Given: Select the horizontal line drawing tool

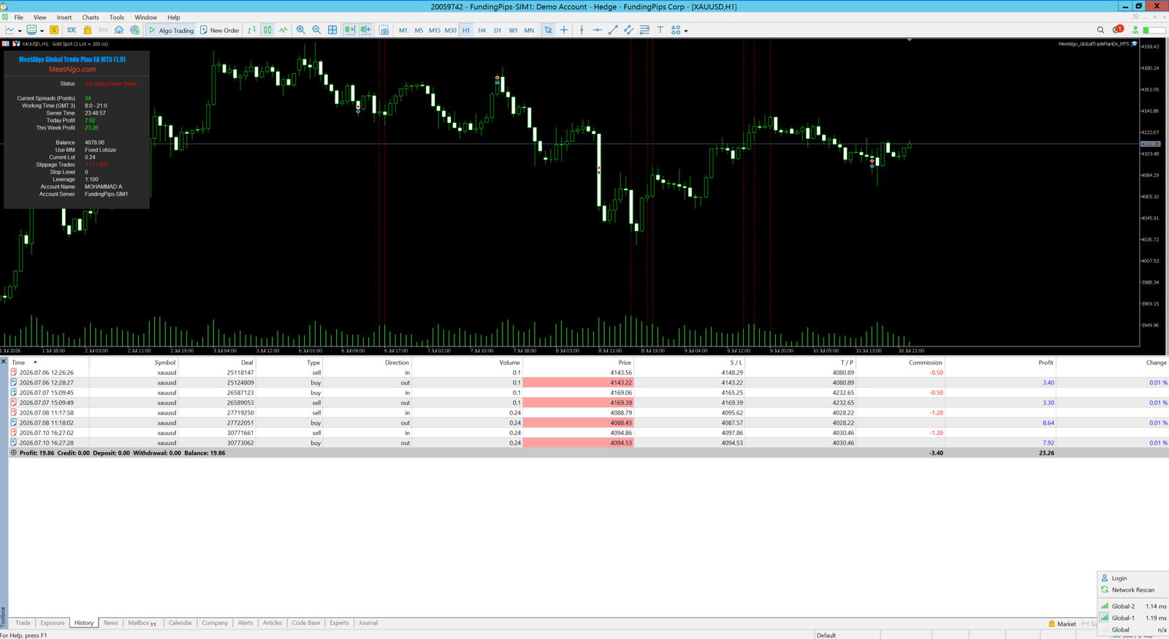Looking at the screenshot, I should 598,30.
